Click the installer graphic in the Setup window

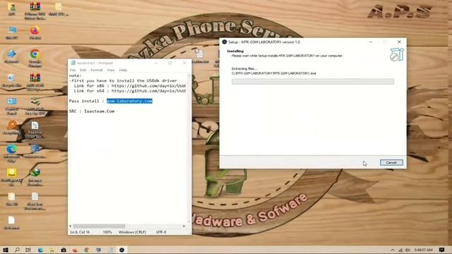[x=397, y=54]
